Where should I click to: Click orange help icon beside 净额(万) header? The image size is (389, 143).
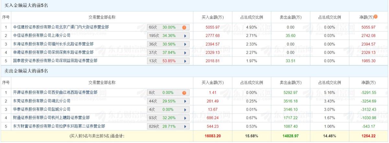pyautogui.click(x=376, y=16)
